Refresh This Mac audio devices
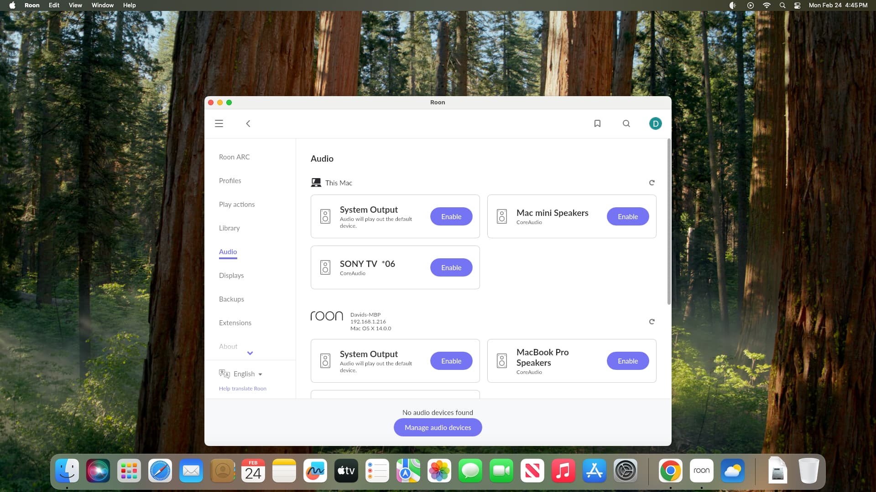This screenshot has width=876, height=492. [x=652, y=183]
